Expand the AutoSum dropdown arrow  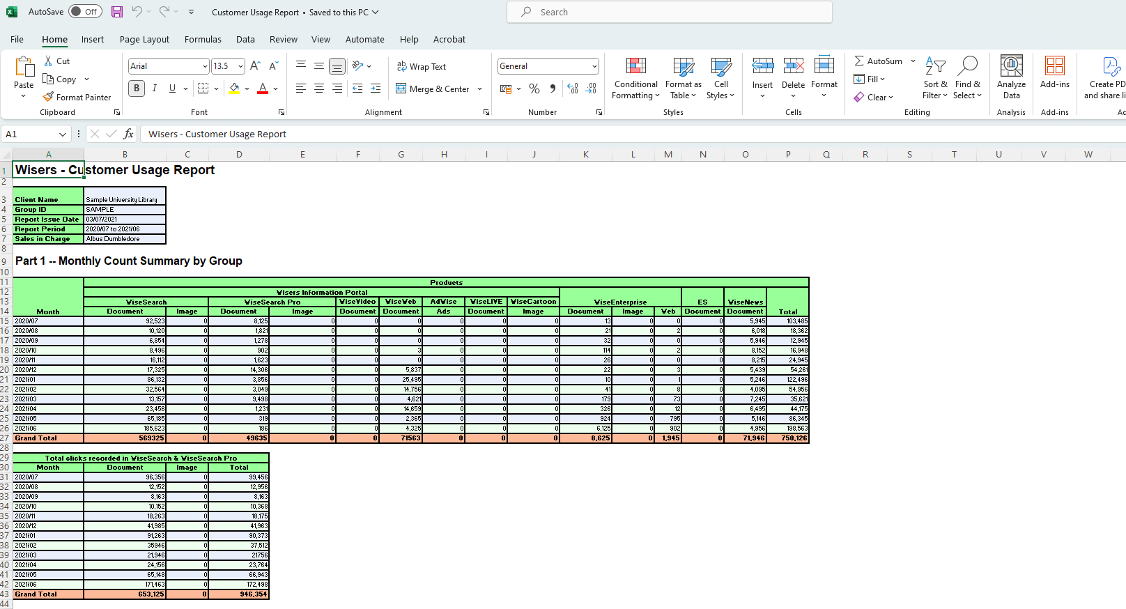913,61
